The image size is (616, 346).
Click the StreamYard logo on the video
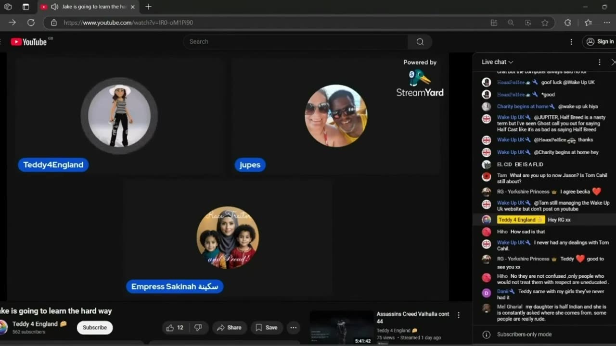pyautogui.click(x=420, y=83)
